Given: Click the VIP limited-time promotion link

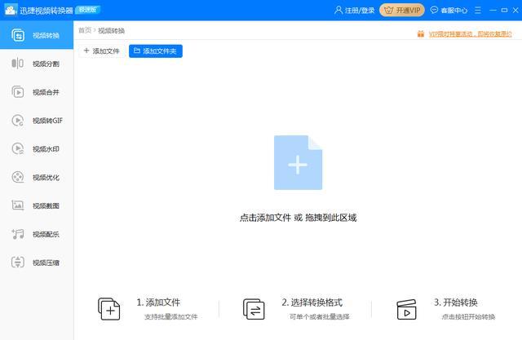Looking at the screenshot, I should (x=470, y=33).
